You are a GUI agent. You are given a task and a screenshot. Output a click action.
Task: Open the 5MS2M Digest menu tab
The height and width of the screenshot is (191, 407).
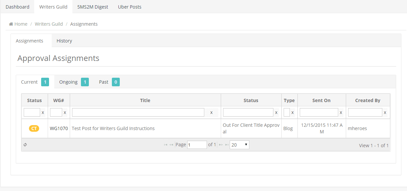92,7
